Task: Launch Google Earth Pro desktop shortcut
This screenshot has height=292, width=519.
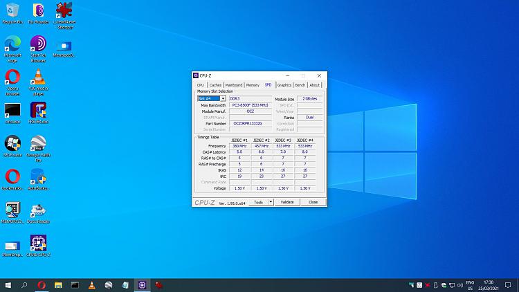Action: coord(38,148)
